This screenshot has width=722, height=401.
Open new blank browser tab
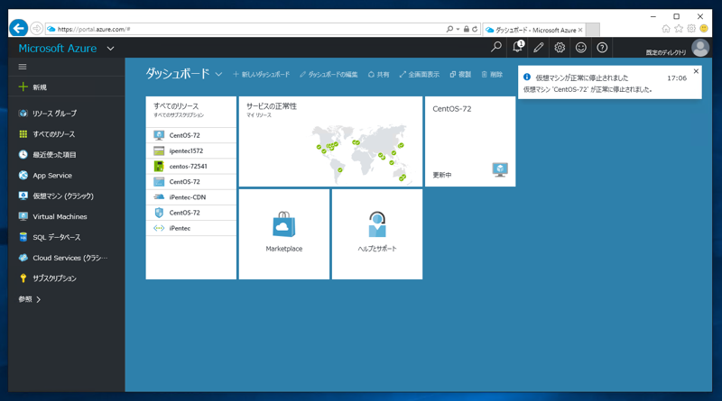(593, 30)
